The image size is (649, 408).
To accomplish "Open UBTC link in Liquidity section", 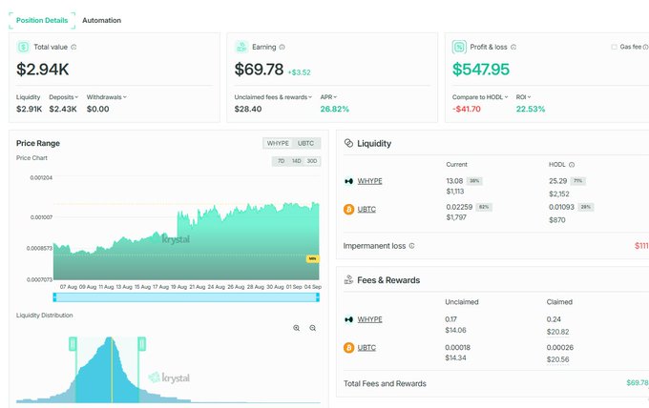I will 366,209.
